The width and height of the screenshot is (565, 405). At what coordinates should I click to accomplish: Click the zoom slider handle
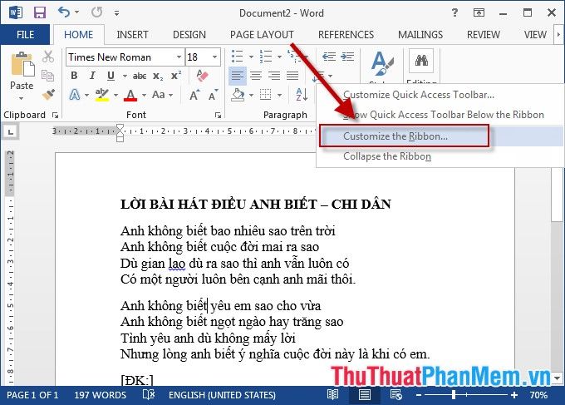pos(454,395)
